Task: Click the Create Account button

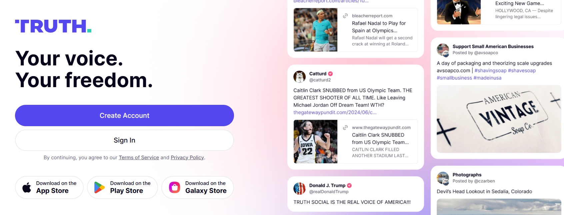Action: 124,116
